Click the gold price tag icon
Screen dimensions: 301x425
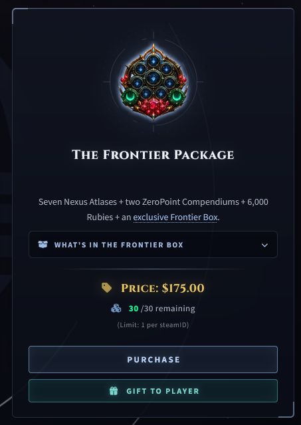coord(106,287)
